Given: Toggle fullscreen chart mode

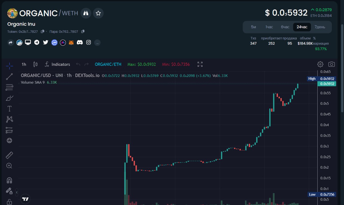Looking at the screenshot, I should (x=200, y=64).
